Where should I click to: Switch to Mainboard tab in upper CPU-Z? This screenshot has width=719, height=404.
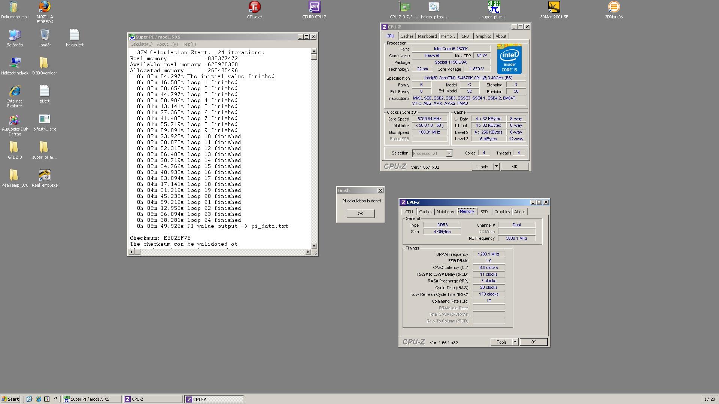click(427, 36)
